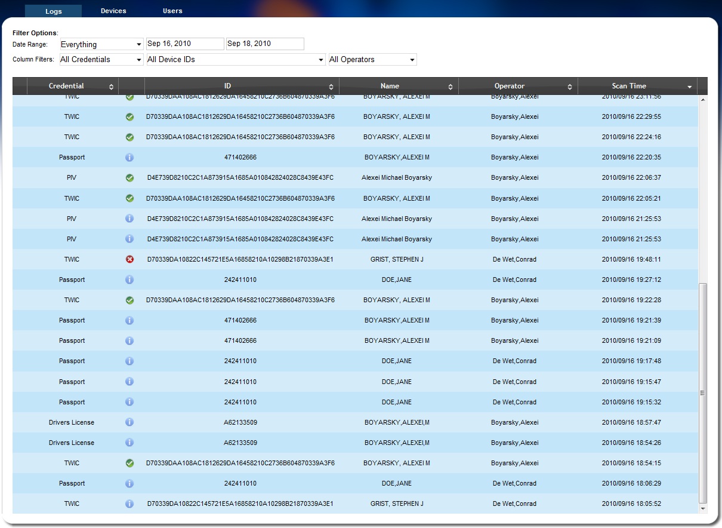Click the vertical scrollbar thumb of the log table

tap(702, 392)
